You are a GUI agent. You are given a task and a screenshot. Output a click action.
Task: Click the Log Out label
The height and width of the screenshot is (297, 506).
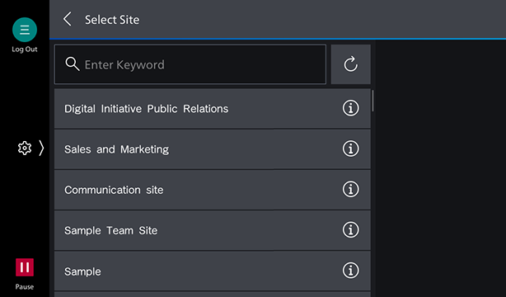tap(25, 49)
